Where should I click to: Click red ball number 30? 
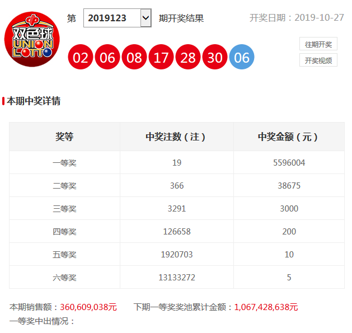pos(215,57)
